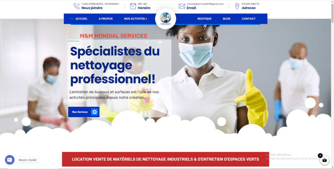Click the Nous joindre phone numbers text
This screenshot has height=169, width=334.
click(100, 4)
